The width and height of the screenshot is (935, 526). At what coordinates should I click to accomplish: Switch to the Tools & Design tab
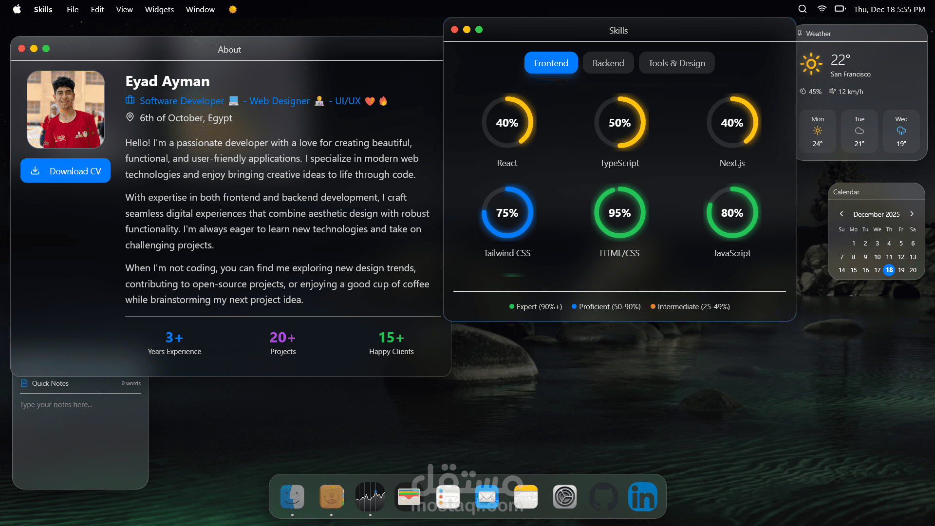pyautogui.click(x=676, y=63)
